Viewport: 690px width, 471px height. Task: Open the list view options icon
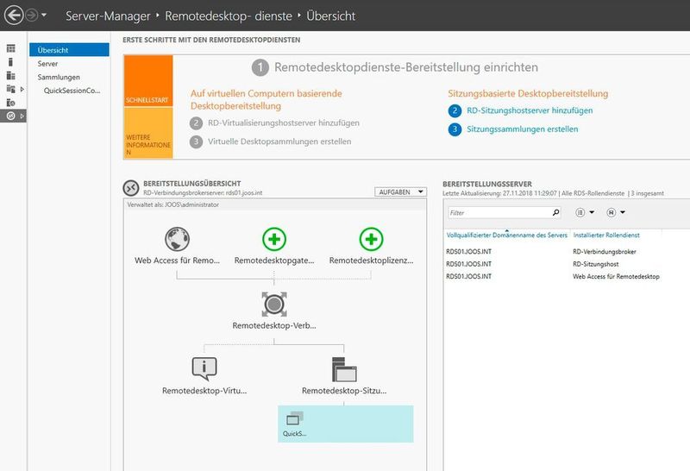pos(580,212)
